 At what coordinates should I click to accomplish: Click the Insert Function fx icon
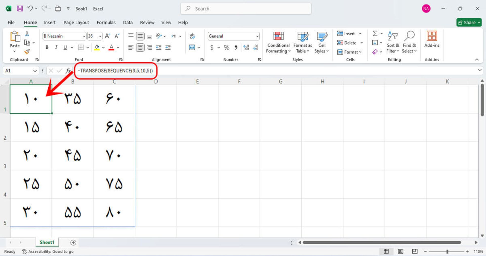pos(68,71)
